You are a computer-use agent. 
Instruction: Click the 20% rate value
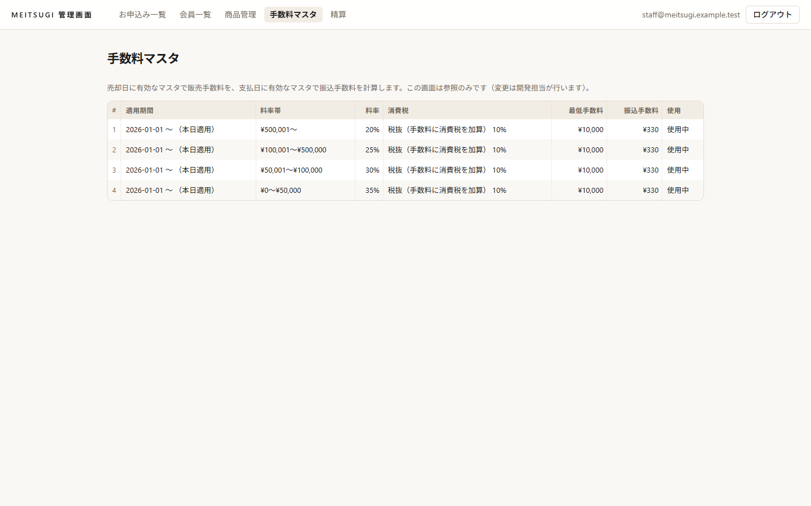pos(372,129)
